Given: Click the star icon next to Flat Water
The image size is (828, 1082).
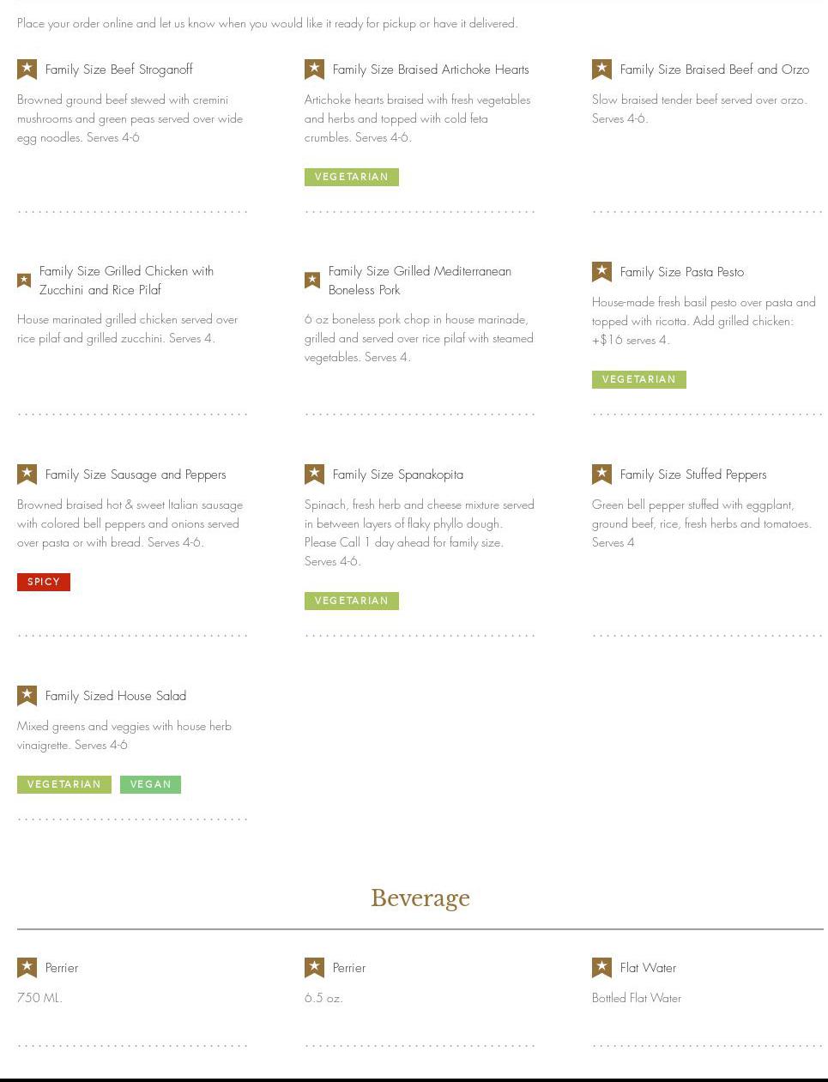Looking at the screenshot, I should [x=601, y=968].
